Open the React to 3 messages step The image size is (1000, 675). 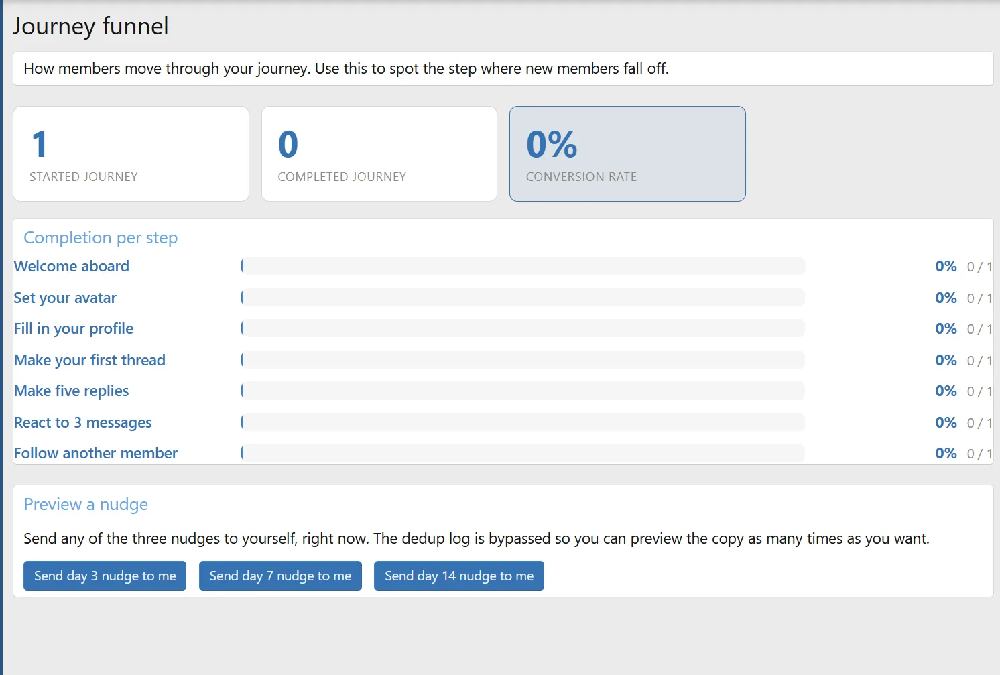click(83, 422)
